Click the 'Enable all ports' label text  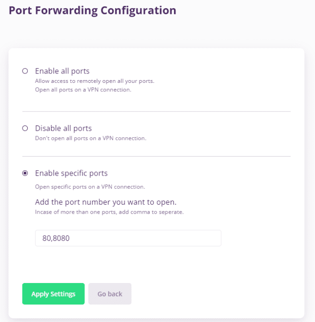click(62, 71)
